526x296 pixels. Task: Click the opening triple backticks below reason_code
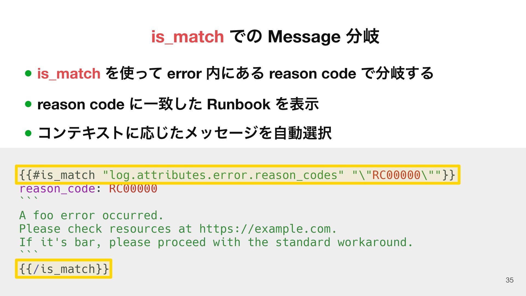coord(28,199)
